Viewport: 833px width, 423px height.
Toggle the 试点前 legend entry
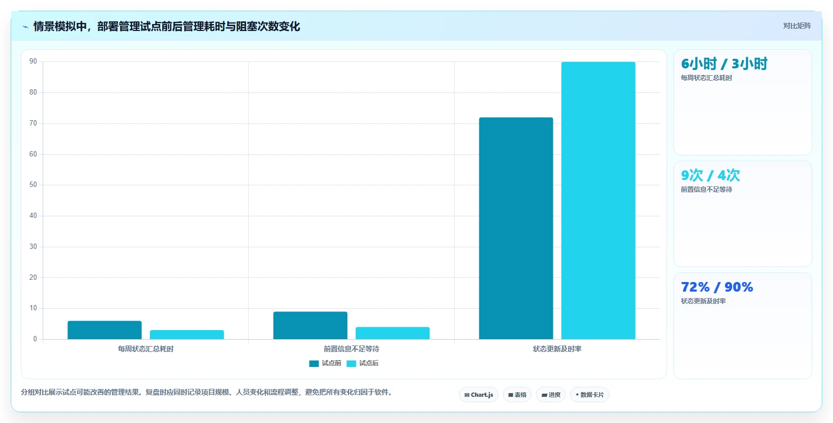pyautogui.click(x=325, y=363)
